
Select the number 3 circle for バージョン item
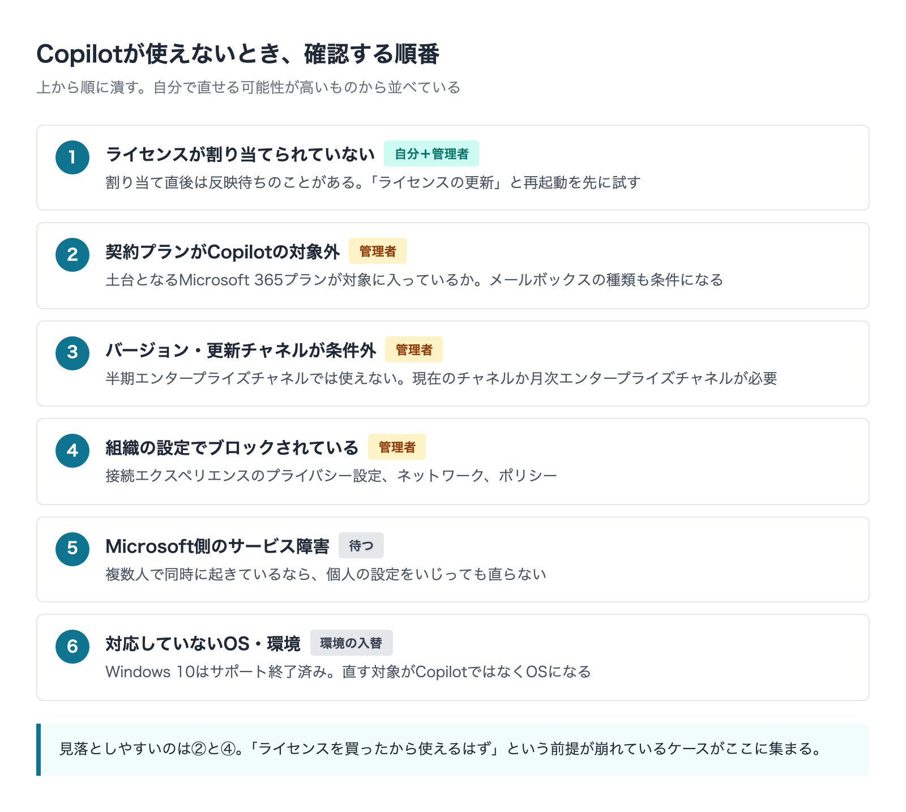pos(72,353)
